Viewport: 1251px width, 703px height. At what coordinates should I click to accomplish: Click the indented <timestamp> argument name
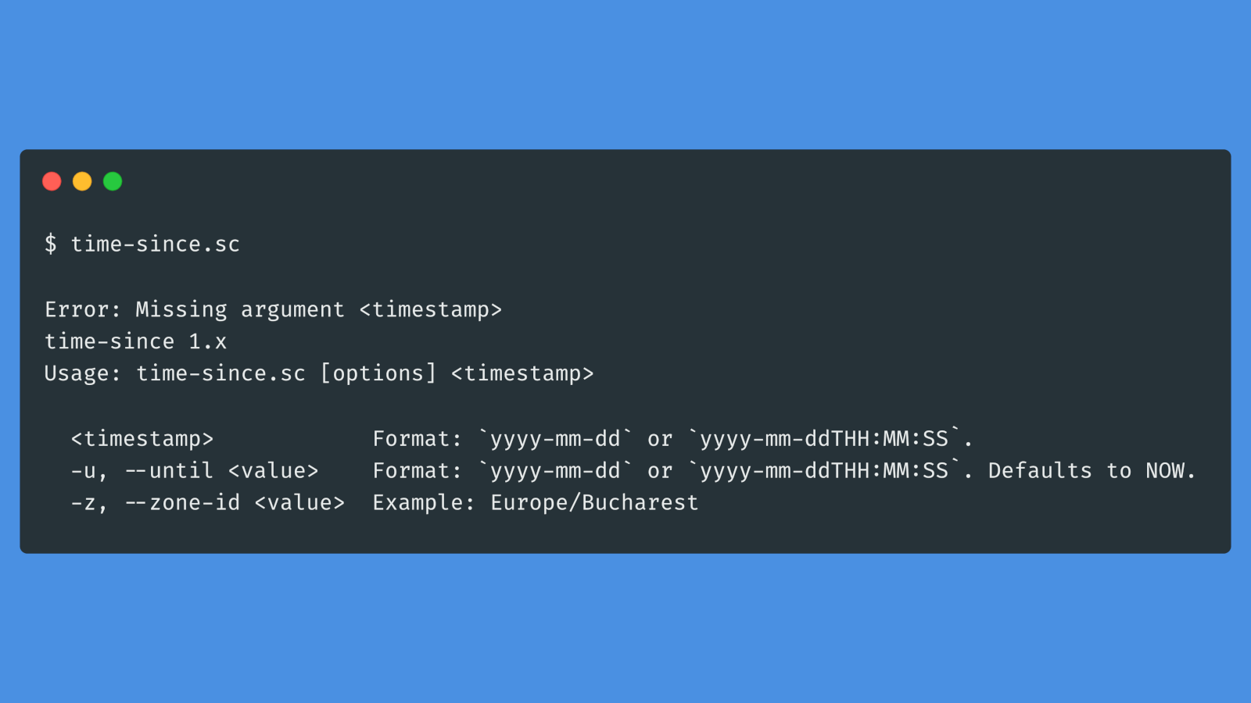(142, 439)
